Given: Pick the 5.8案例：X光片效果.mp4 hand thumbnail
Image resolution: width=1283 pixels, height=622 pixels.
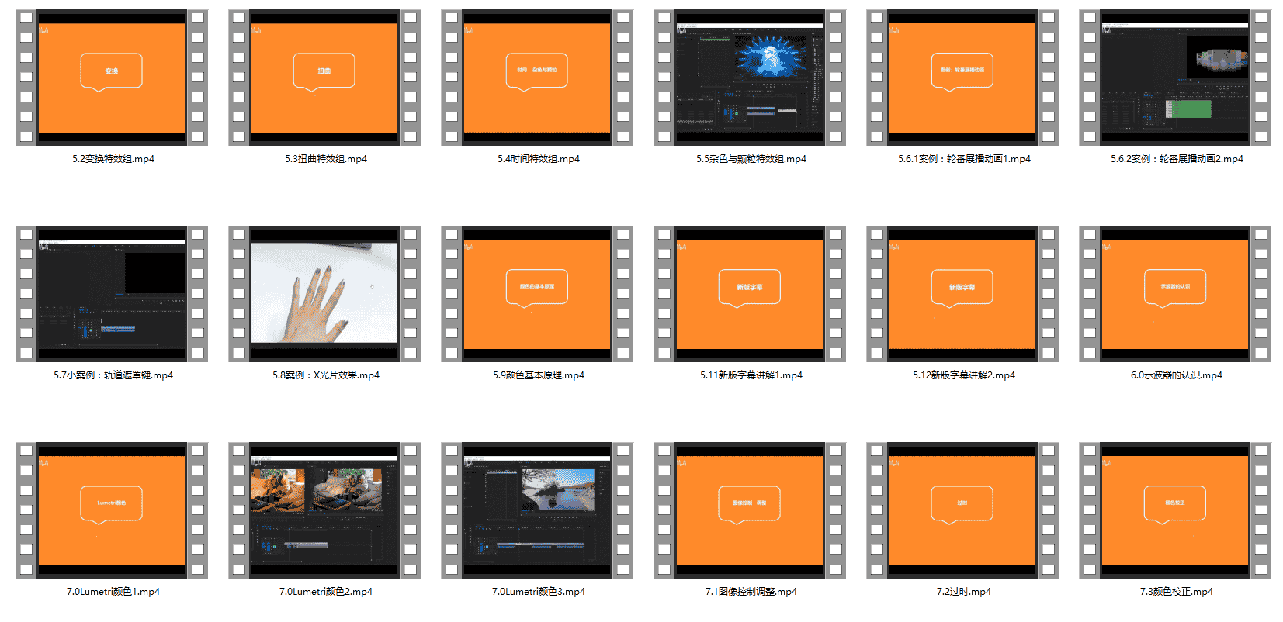Looking at the screenshot, I should pyautogui.click(x=324, y=294).
